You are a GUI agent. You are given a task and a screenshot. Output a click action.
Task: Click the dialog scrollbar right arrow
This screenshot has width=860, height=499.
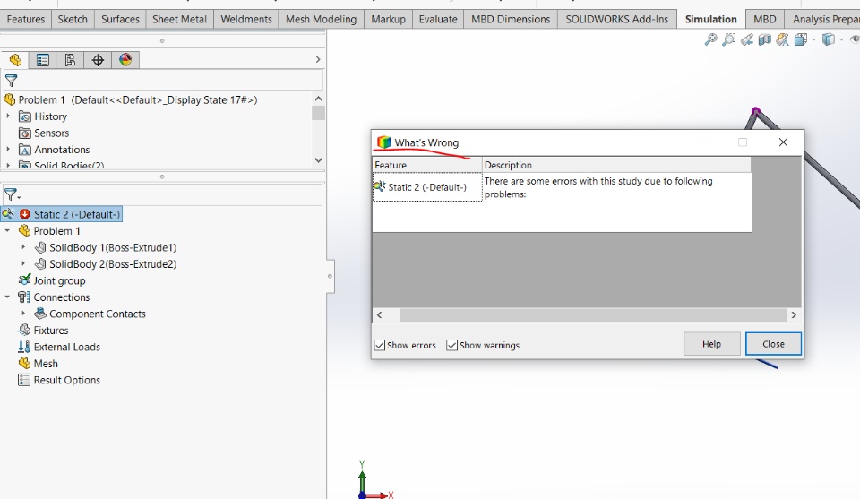(794, 314)
